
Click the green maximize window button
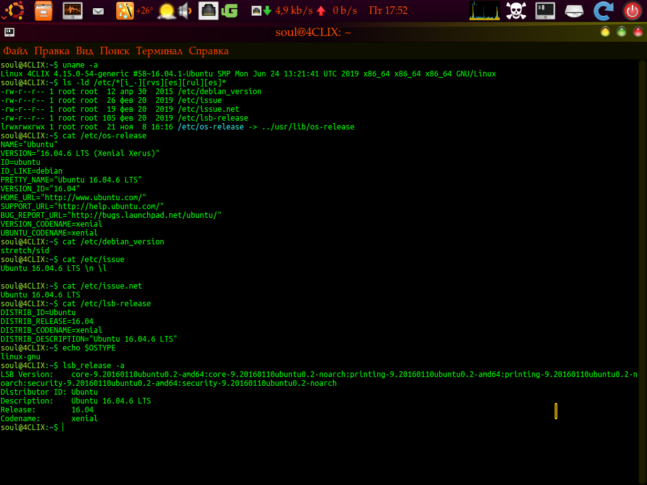[622, 32]
